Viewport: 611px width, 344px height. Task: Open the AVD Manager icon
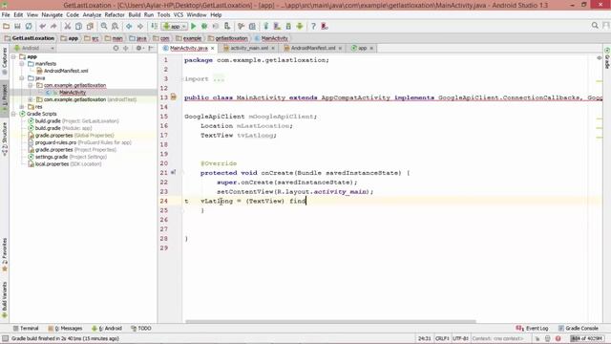click(278, 26)
